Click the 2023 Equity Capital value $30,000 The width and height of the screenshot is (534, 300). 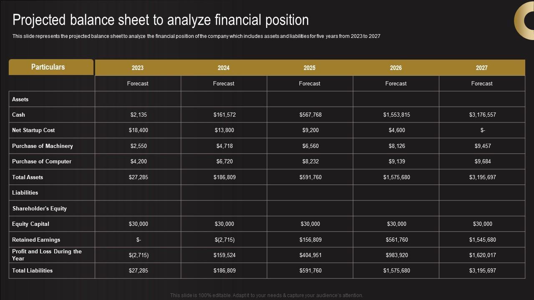139,224
